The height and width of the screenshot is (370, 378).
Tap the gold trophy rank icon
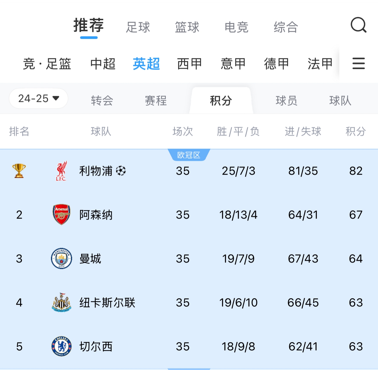pos(19,171)
